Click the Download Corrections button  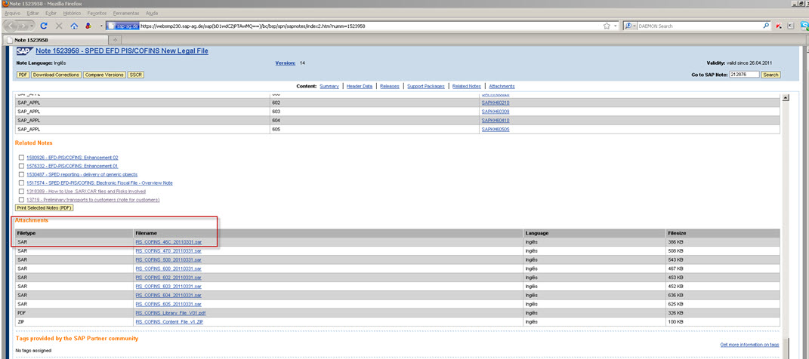pos(56,75)
